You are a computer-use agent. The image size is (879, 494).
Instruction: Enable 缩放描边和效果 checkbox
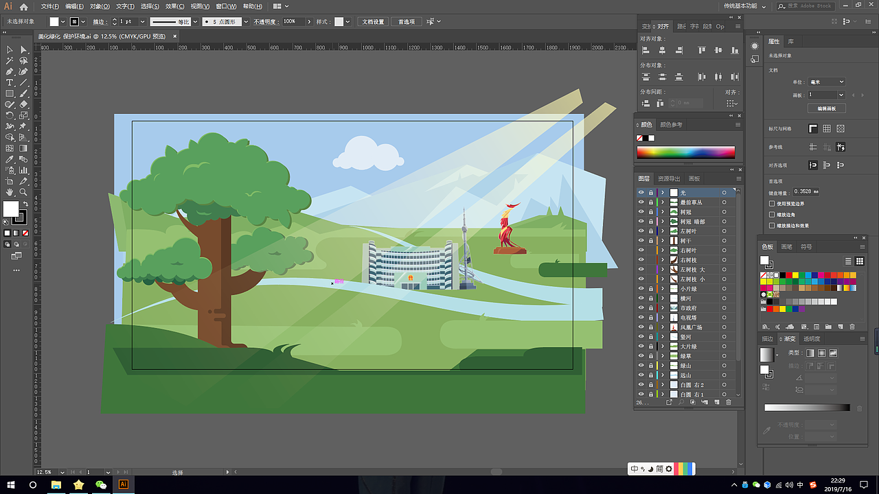[x=772, y=226]
